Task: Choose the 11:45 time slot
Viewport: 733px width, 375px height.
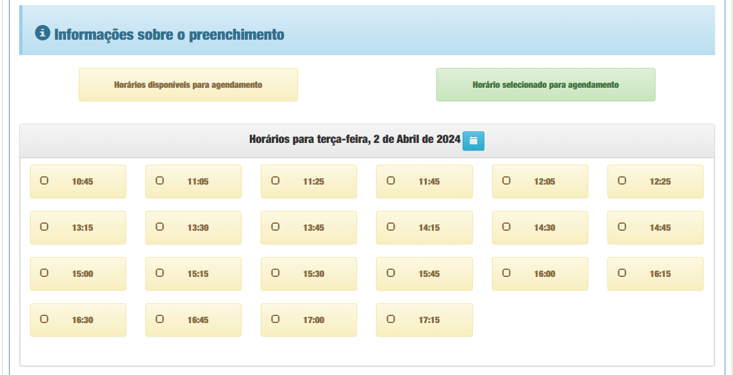Action: pyautogui.click(x=391, y=181)
